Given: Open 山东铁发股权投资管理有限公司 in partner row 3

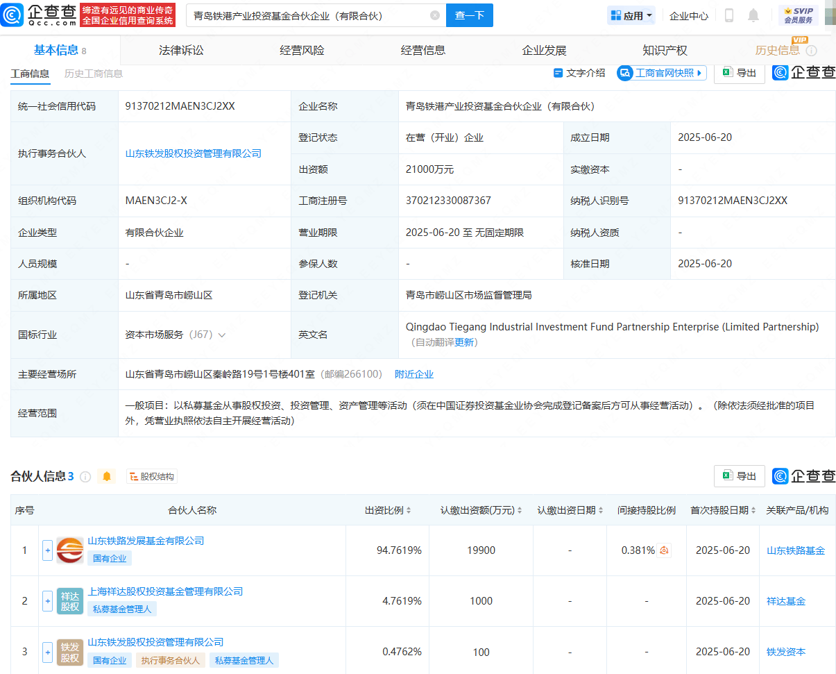Looking at the screenshot, I should [155, 642].
